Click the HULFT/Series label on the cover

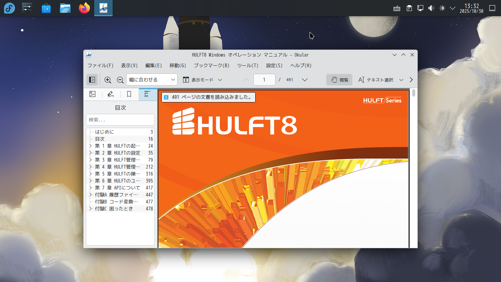click(382, 100)
